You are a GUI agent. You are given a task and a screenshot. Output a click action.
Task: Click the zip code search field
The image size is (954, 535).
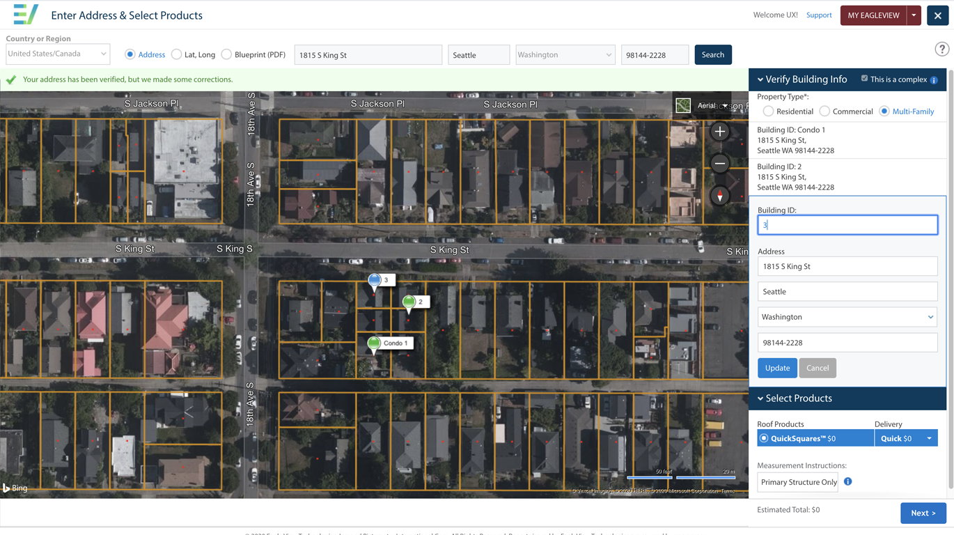pos(655,54)
